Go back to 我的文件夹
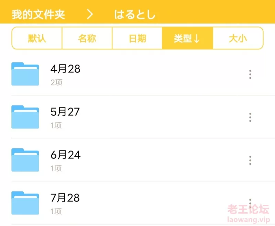This screenshot has height=226, width=275. pos(38,14)
